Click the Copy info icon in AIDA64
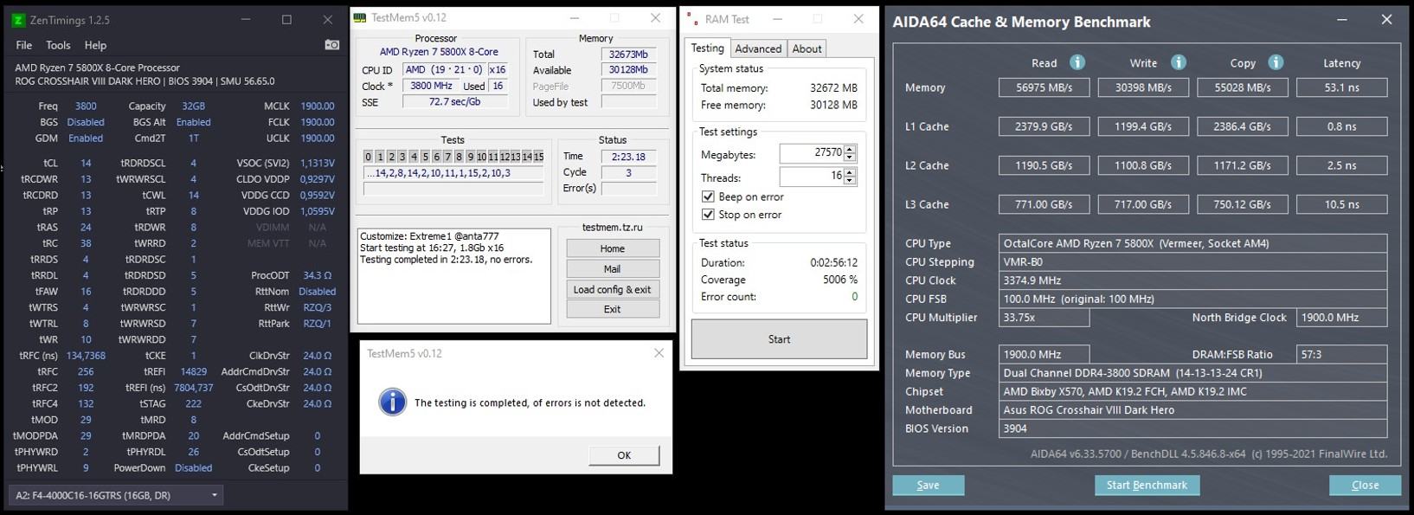 (1276, 62)
